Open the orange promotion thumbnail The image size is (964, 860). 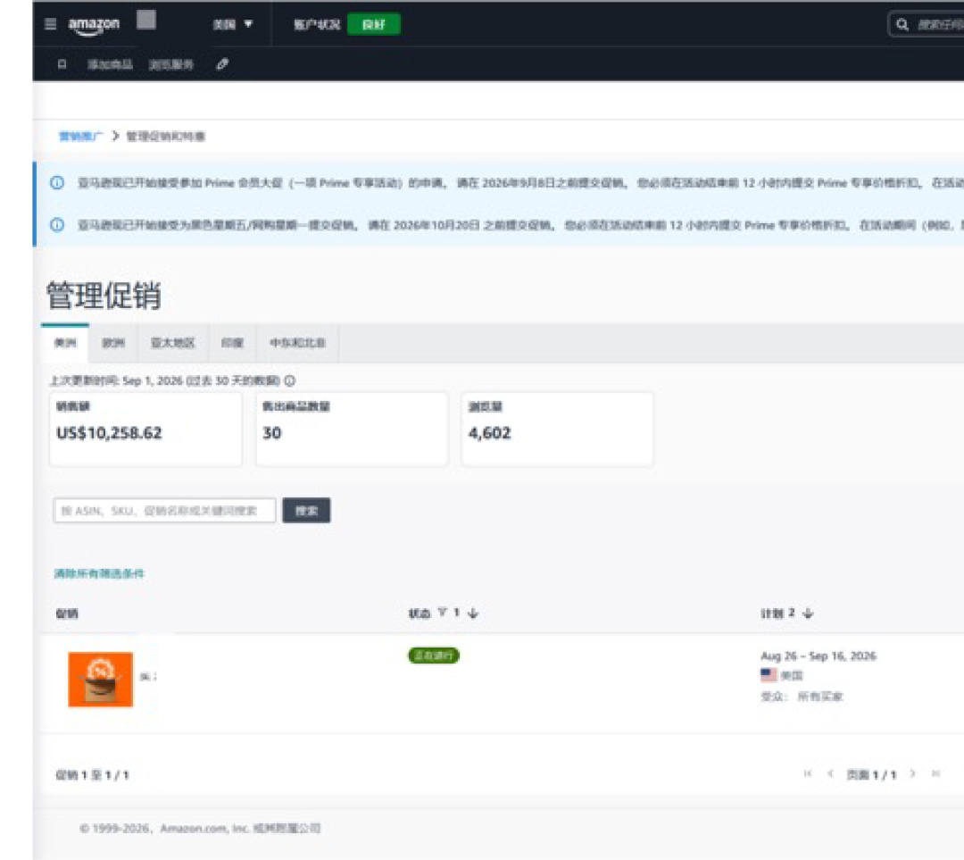tap(100, 679)
